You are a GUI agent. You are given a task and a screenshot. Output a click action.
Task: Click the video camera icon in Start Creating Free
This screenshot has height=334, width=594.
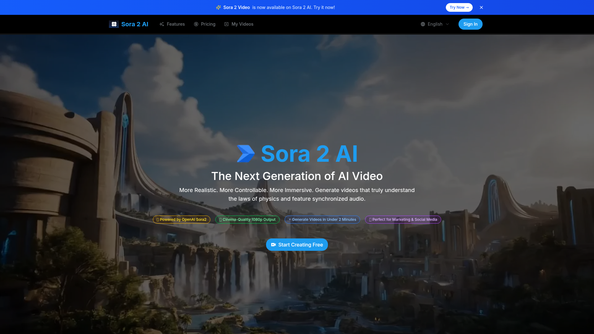[x=273, y=245]
